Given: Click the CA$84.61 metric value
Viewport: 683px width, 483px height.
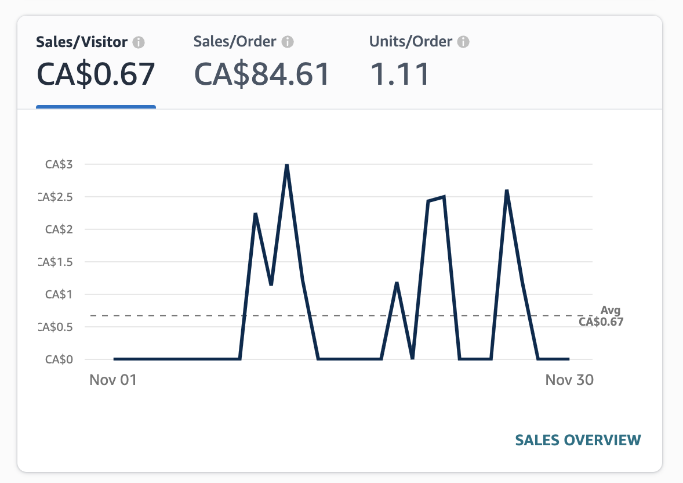Looking at the screenshot, I should pyautogui.click(x=261, y=74).
